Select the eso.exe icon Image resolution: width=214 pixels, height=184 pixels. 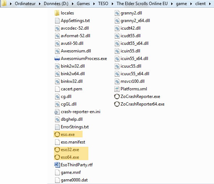click(x=57, y=134)
